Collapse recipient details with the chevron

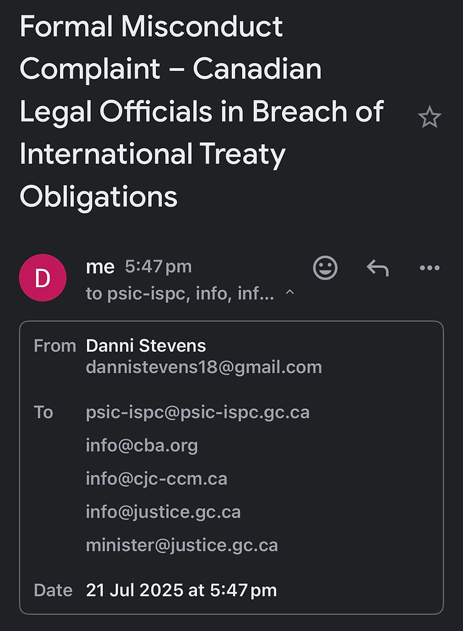coord(290,292)
